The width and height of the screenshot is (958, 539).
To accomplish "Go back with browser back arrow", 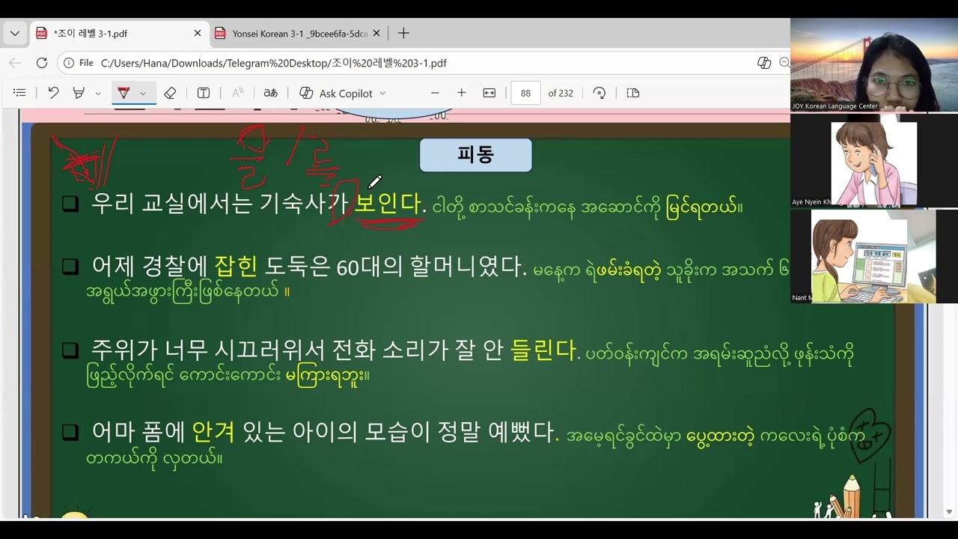I will pyautogui.click(x=15, y=63).
